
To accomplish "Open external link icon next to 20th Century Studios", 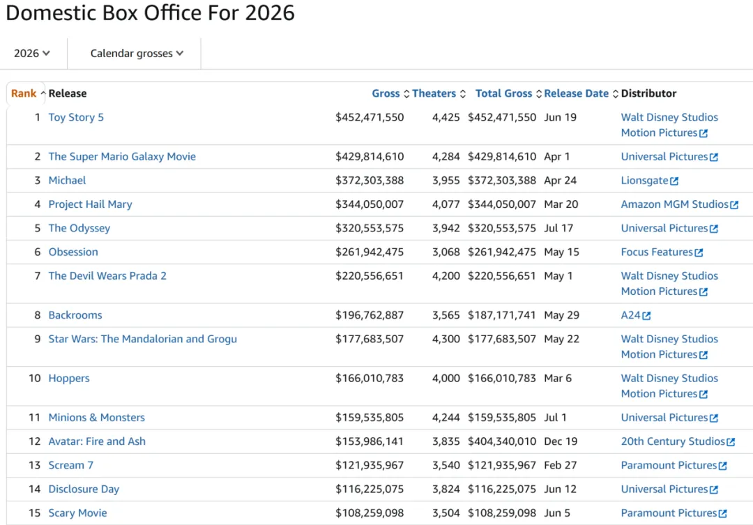I will (731, 442).
